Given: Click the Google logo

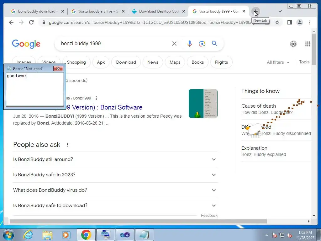Looking at the screenshot, I should point(26,44).
